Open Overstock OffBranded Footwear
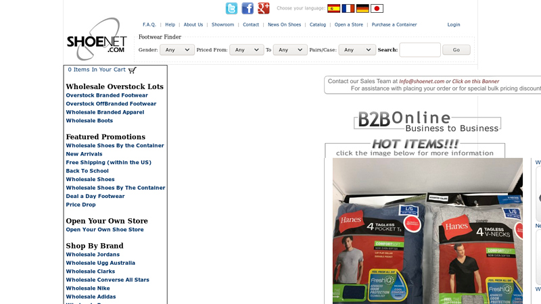This screenshot has height=304, width=541. [111, 103]
